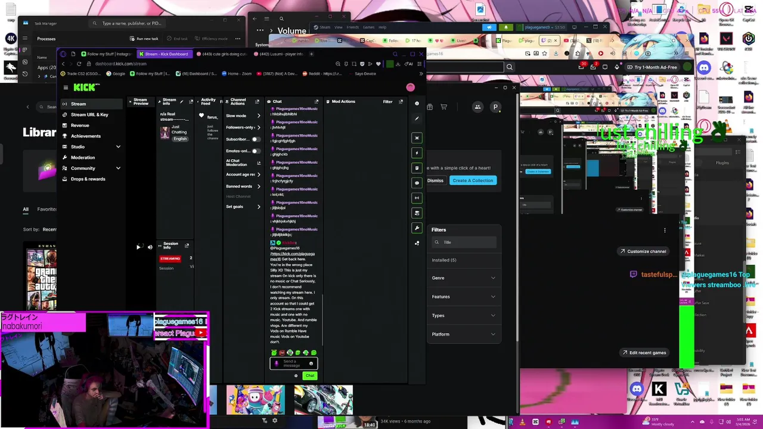The image size is (763, 429).
Task: Click the browser downloads icon
Action: tap(398, 64)
